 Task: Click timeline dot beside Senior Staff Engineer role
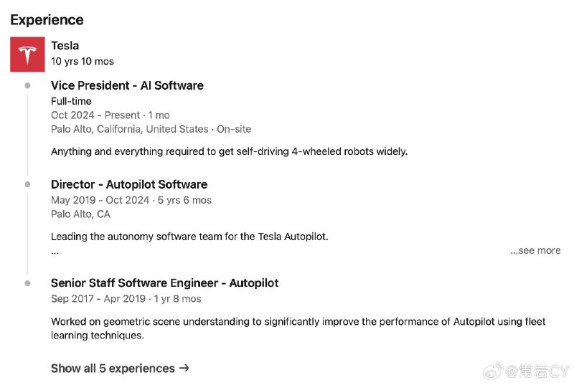(x=27, y=283)
